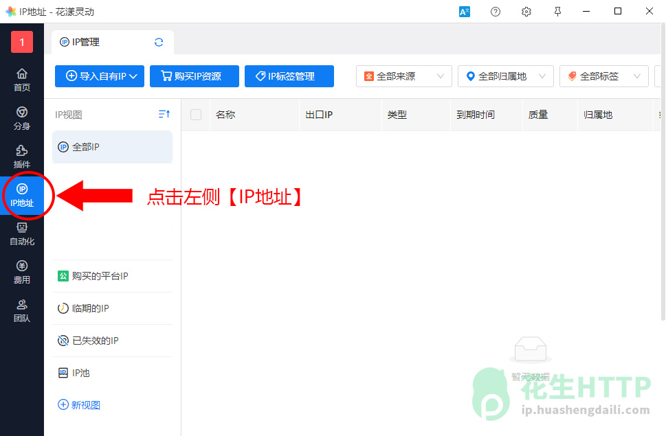
Task: Minimize the 花漾灵动 window
Action: tap(586, 12)
